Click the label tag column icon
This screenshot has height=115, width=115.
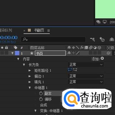16,48
